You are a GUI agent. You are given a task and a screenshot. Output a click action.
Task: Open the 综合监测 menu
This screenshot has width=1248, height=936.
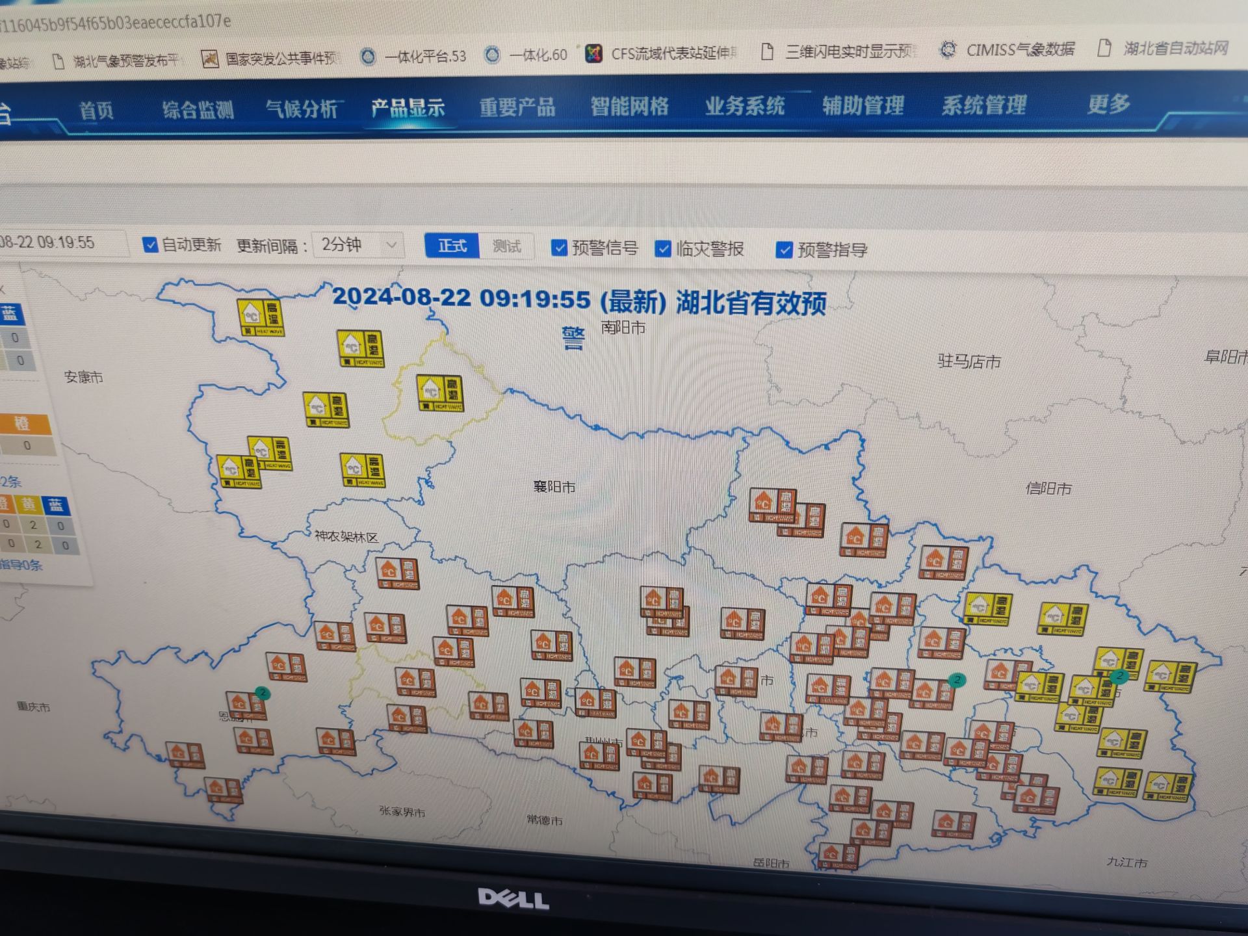[198, 109]
